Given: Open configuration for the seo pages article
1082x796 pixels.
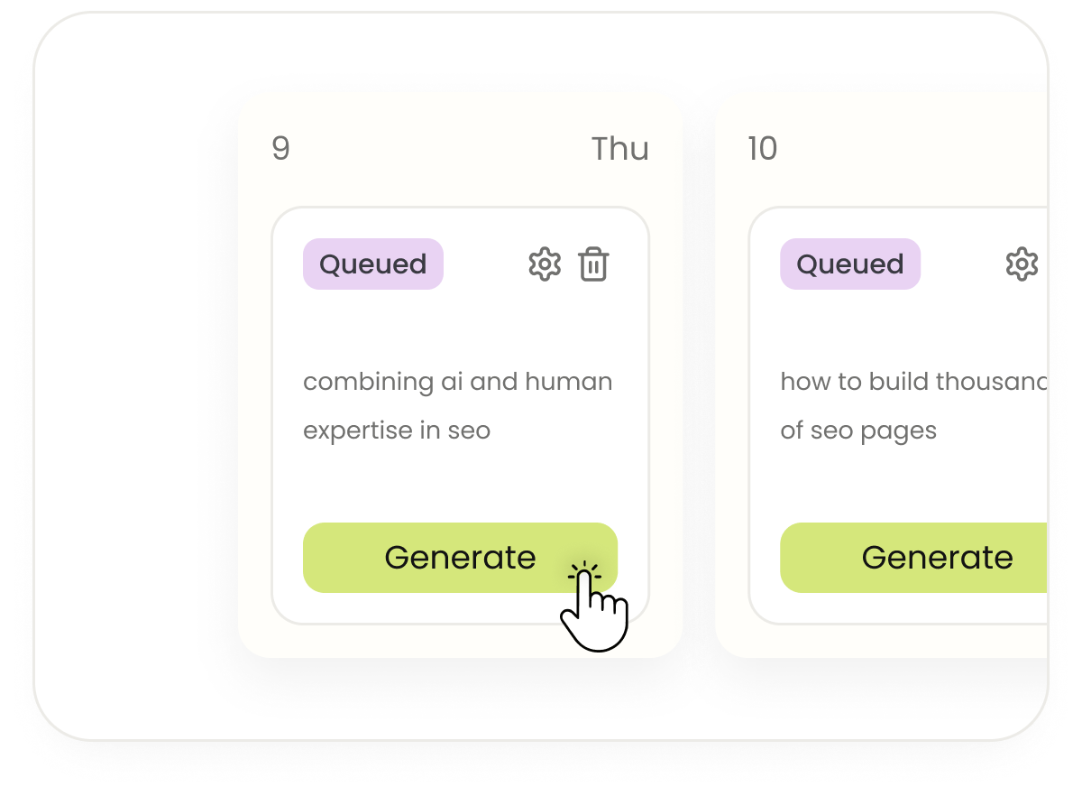Looking at the screenshot, I should (1022, 264).
